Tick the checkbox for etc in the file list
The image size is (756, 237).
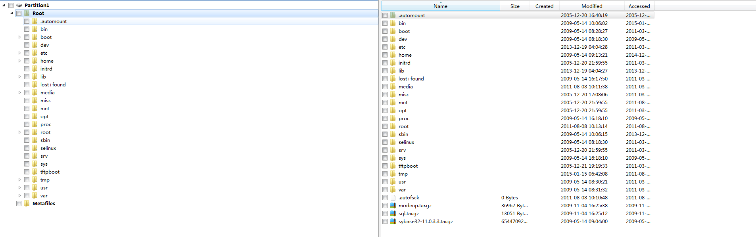click(385, 47)
